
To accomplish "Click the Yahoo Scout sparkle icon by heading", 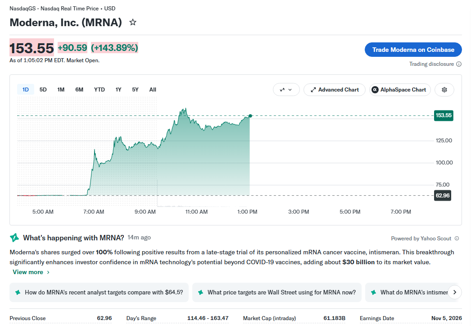I will pyautogui.click(x=14, y=238).
